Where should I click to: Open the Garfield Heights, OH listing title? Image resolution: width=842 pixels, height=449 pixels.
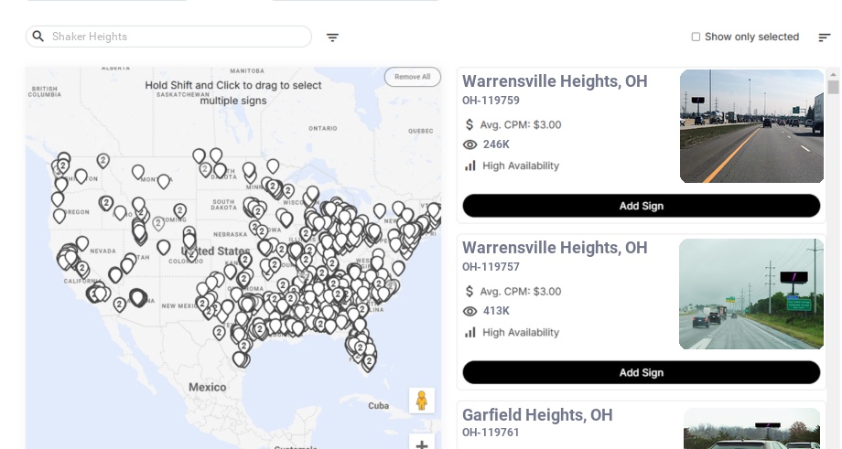pyautogui.click(x=537, y=415)
